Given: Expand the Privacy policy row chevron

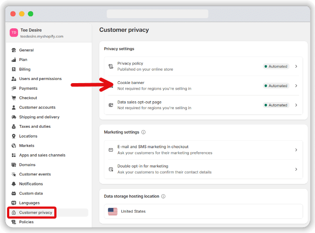Looking at the screenshot, I should [x=296, y=66].
